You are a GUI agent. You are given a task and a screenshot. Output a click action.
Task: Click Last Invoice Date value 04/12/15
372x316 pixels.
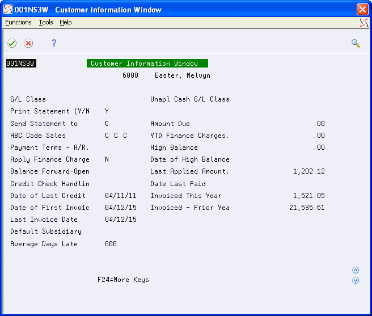[x=121, y=220]
